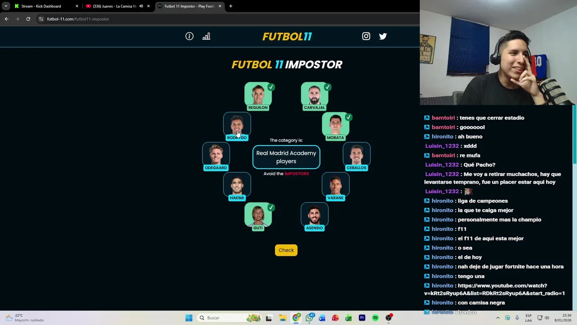Image resolution: width=577 pixels, height=325 pixels.
Task: Go forward in browser history
Action: point(17,19)
